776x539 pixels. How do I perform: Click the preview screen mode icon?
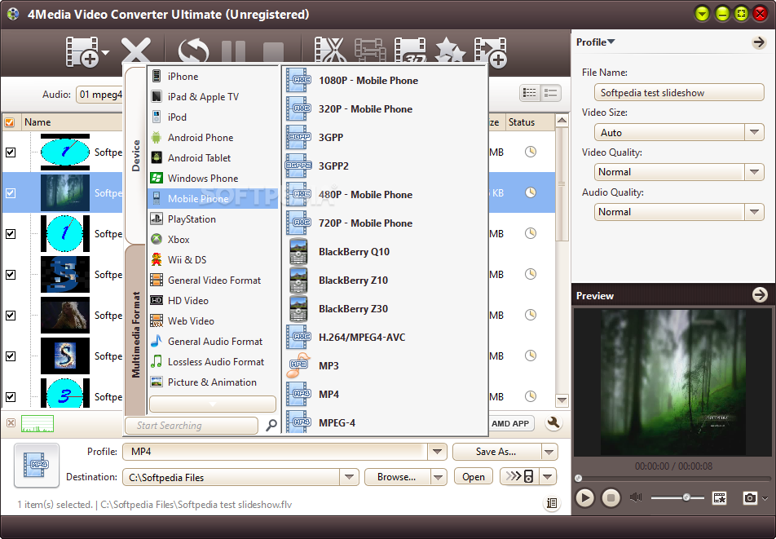[x=720, y=498]
